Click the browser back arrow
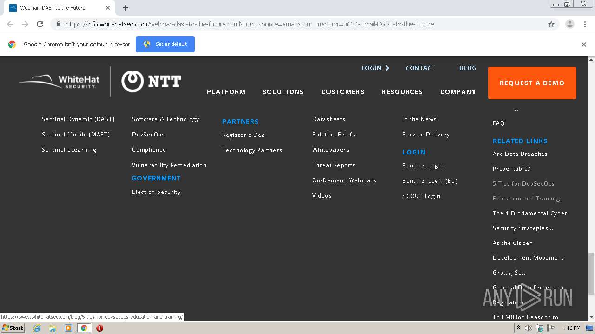The width and height of the screenshot is (595, 334). click(x=10, y=24)
